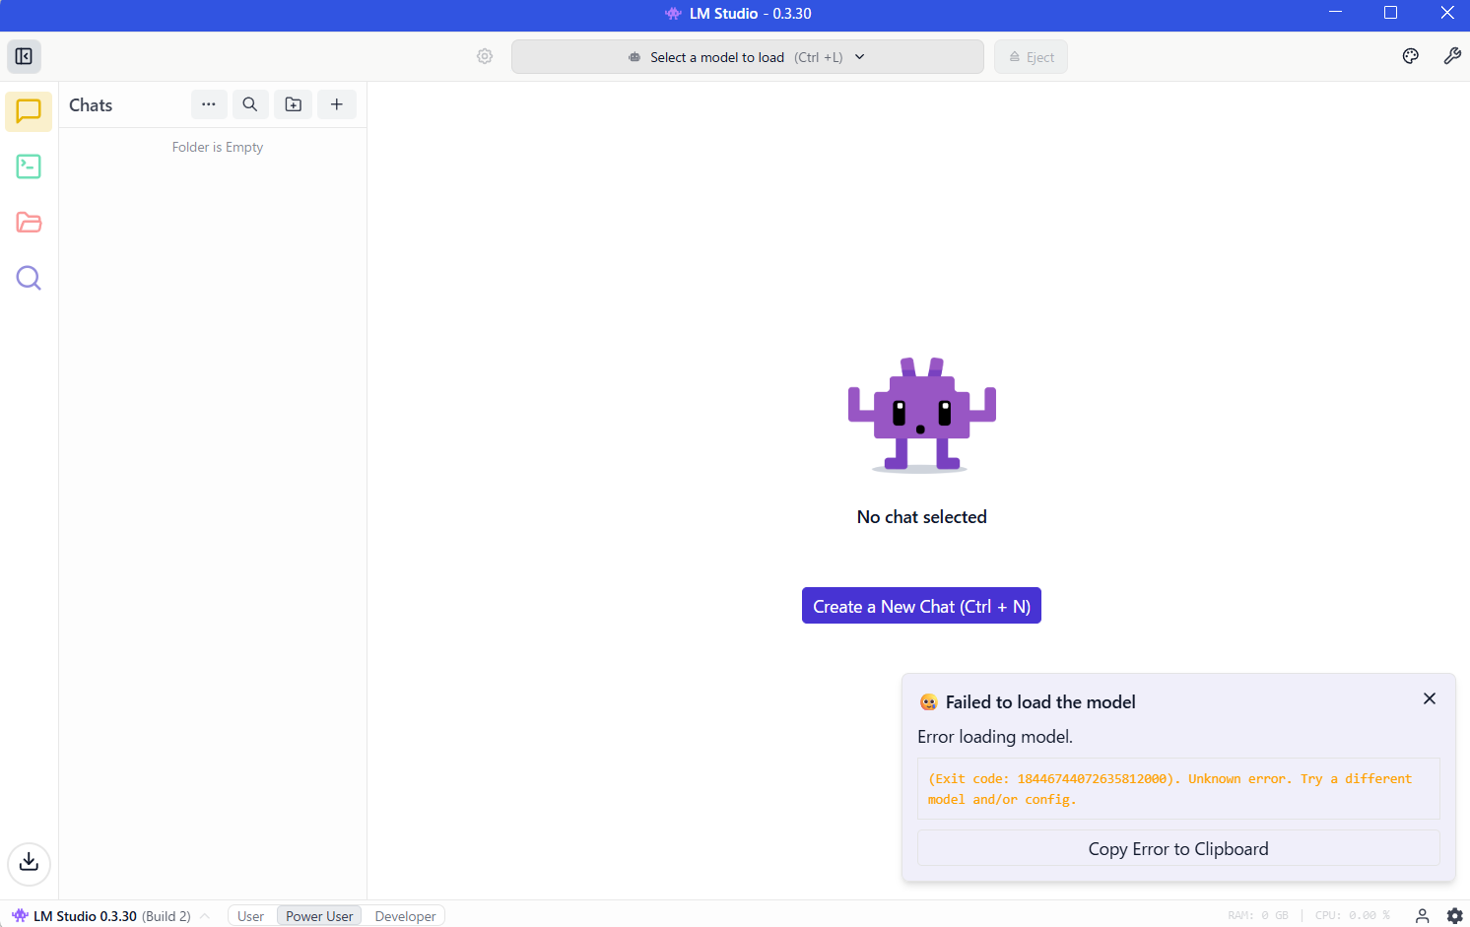Screen dimensions: 1470x927
Task: Open the Discover search icon in sidebar
Action: coord(29,278)
